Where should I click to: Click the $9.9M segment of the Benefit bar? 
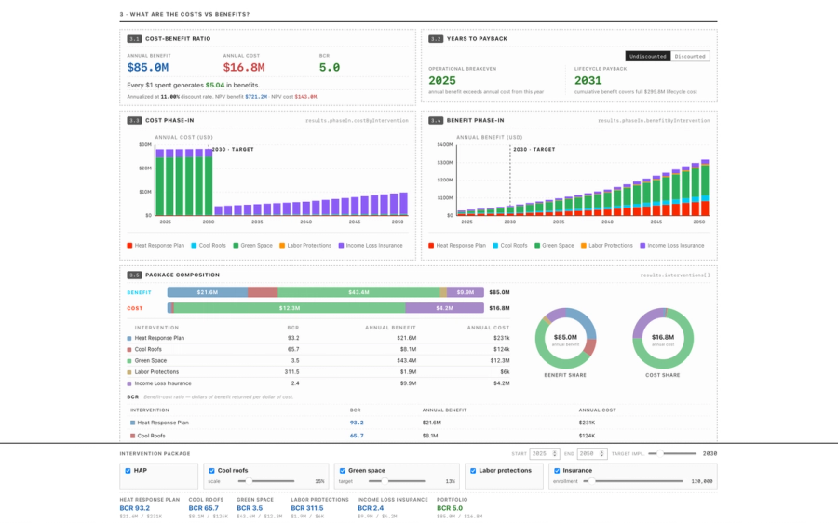click(465, 292)
